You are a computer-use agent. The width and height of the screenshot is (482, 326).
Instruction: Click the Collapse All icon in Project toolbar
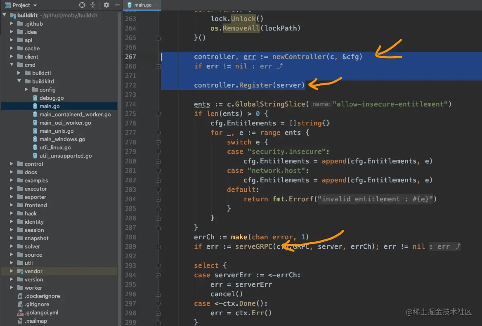pos(93,5)
